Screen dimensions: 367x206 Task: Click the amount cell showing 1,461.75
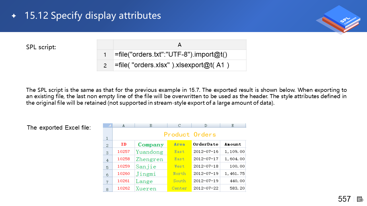coord(235,174)
